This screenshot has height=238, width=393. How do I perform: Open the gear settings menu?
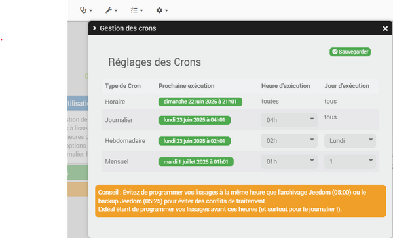click(162, 10)
